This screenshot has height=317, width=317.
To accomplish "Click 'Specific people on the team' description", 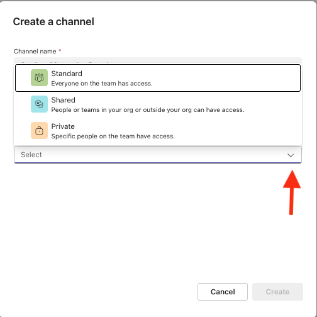I will tap(113, 136).
